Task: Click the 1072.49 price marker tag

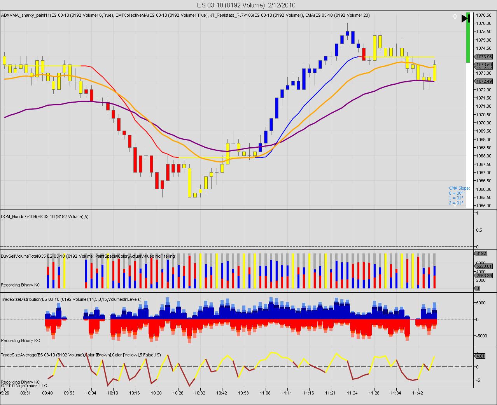Action: tap(484, 81)
